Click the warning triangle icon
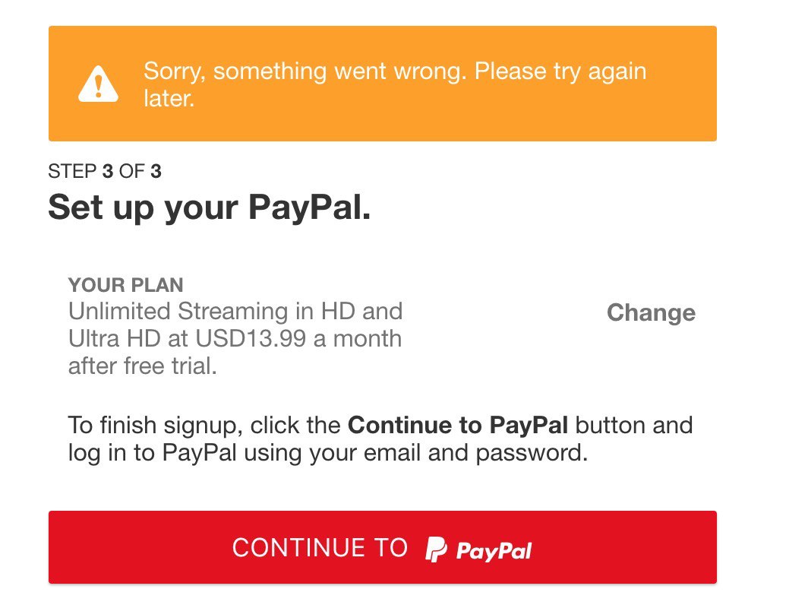This screenshot has width=808, height=605. click(99, 84)
